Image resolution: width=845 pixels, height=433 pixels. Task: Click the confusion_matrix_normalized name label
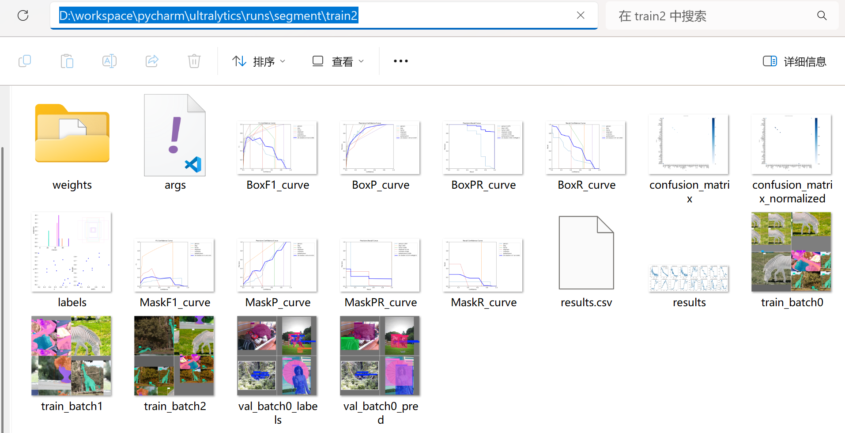[x=792, y=192]
